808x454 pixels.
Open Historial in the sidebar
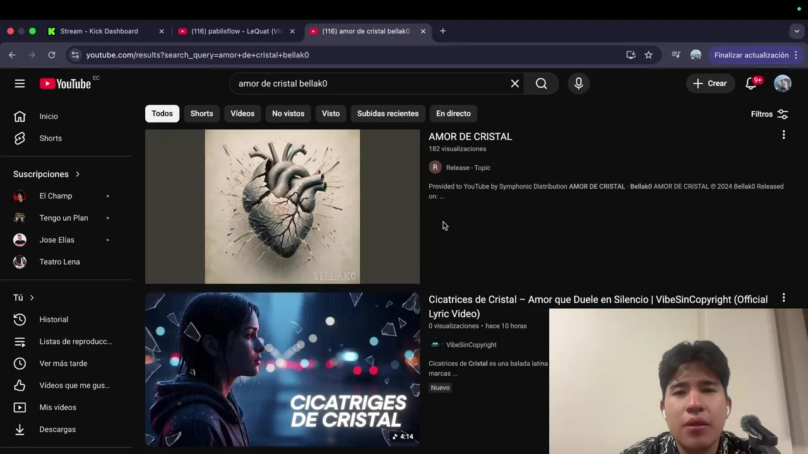click(66, 320)
